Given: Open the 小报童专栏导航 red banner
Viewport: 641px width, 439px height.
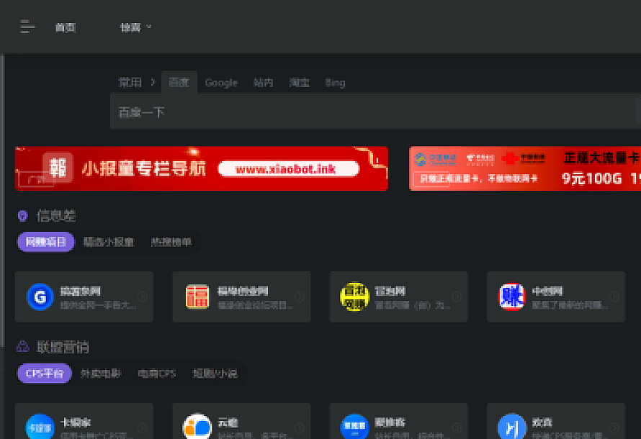Looking at the screenshot, I should point(202,168).
